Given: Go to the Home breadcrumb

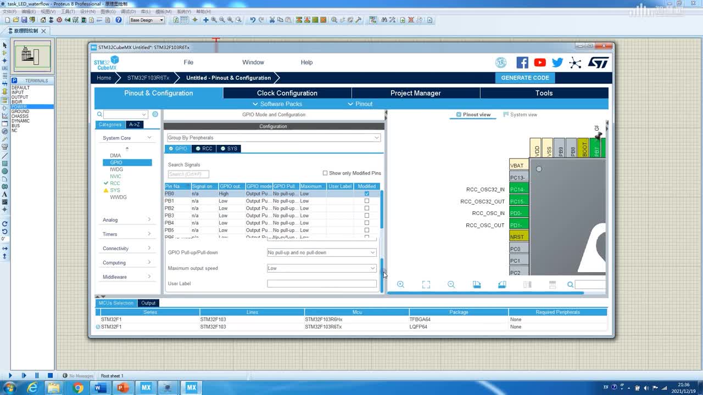Looking at the screenshot, I should (x=104, y=78).
